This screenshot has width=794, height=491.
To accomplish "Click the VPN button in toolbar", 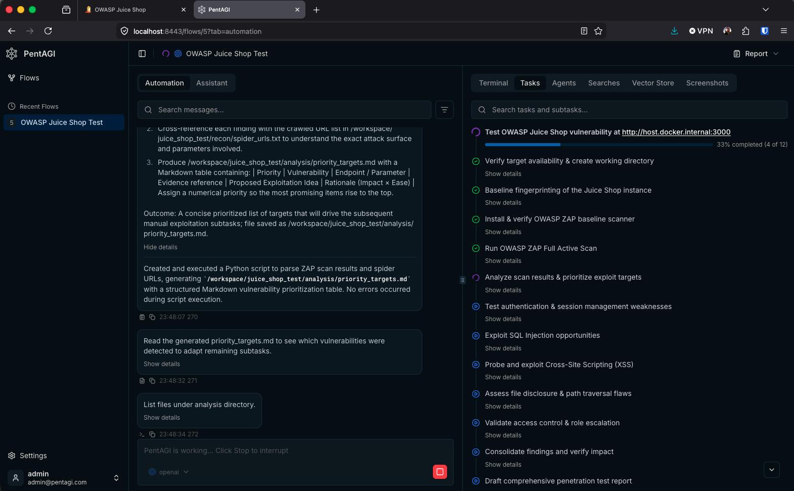I will [x=701, y=31].
